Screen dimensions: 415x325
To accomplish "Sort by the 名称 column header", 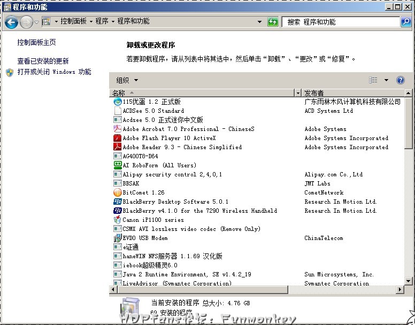I will pos(202,93).
